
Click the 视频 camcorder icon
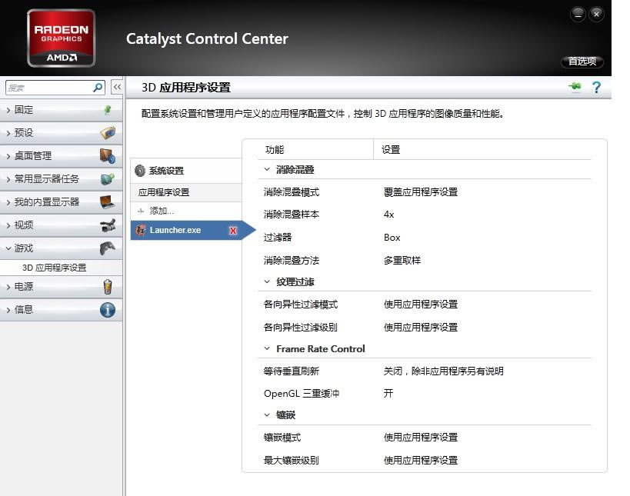108,225
